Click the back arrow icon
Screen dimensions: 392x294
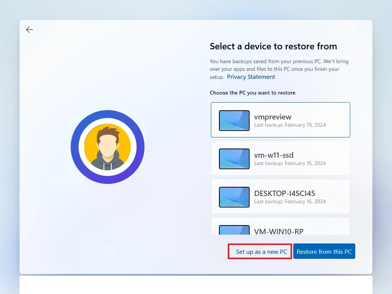click(29, 29)
